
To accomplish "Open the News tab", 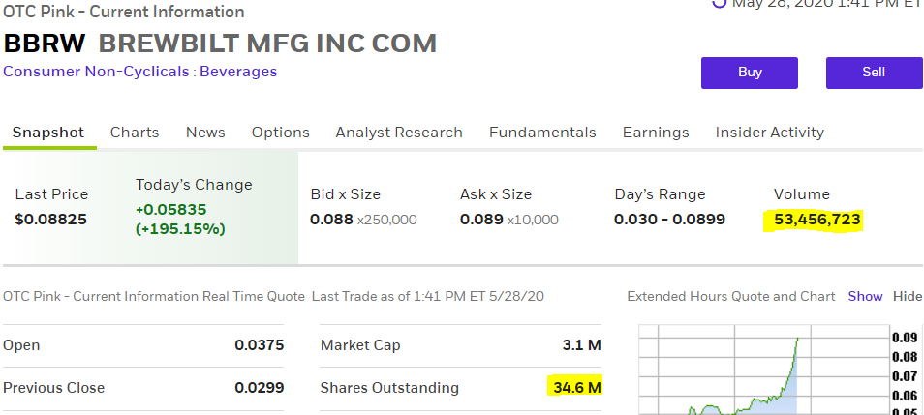I will (205, 133).
